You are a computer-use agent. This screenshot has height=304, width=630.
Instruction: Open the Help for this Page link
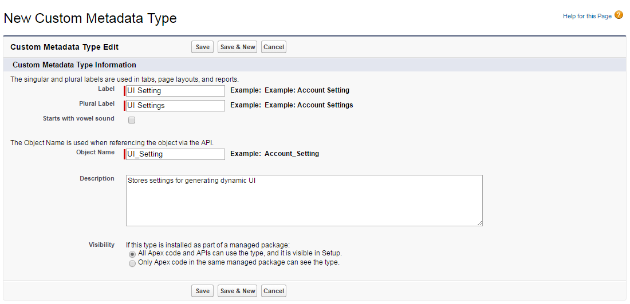(587, 16)
